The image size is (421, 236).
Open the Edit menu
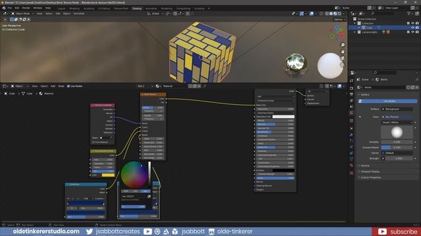[x=17, y=9]
